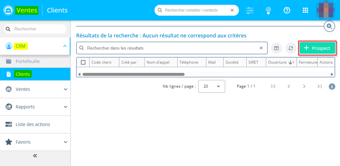The image size is (340, 166).
Task: Expand the Favoris sidebar section
Action: pos(66,142)
